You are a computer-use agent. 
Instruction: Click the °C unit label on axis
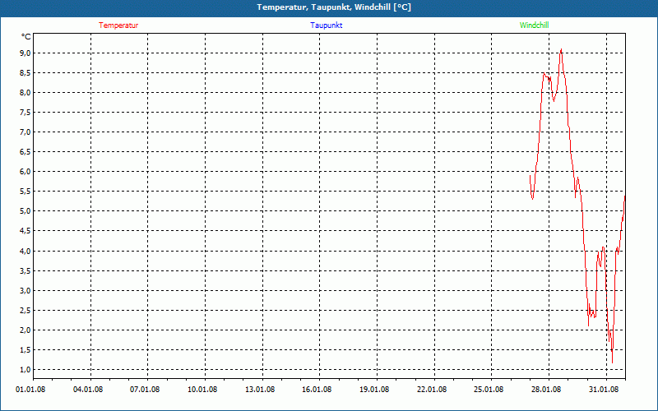tap(26, 37)
